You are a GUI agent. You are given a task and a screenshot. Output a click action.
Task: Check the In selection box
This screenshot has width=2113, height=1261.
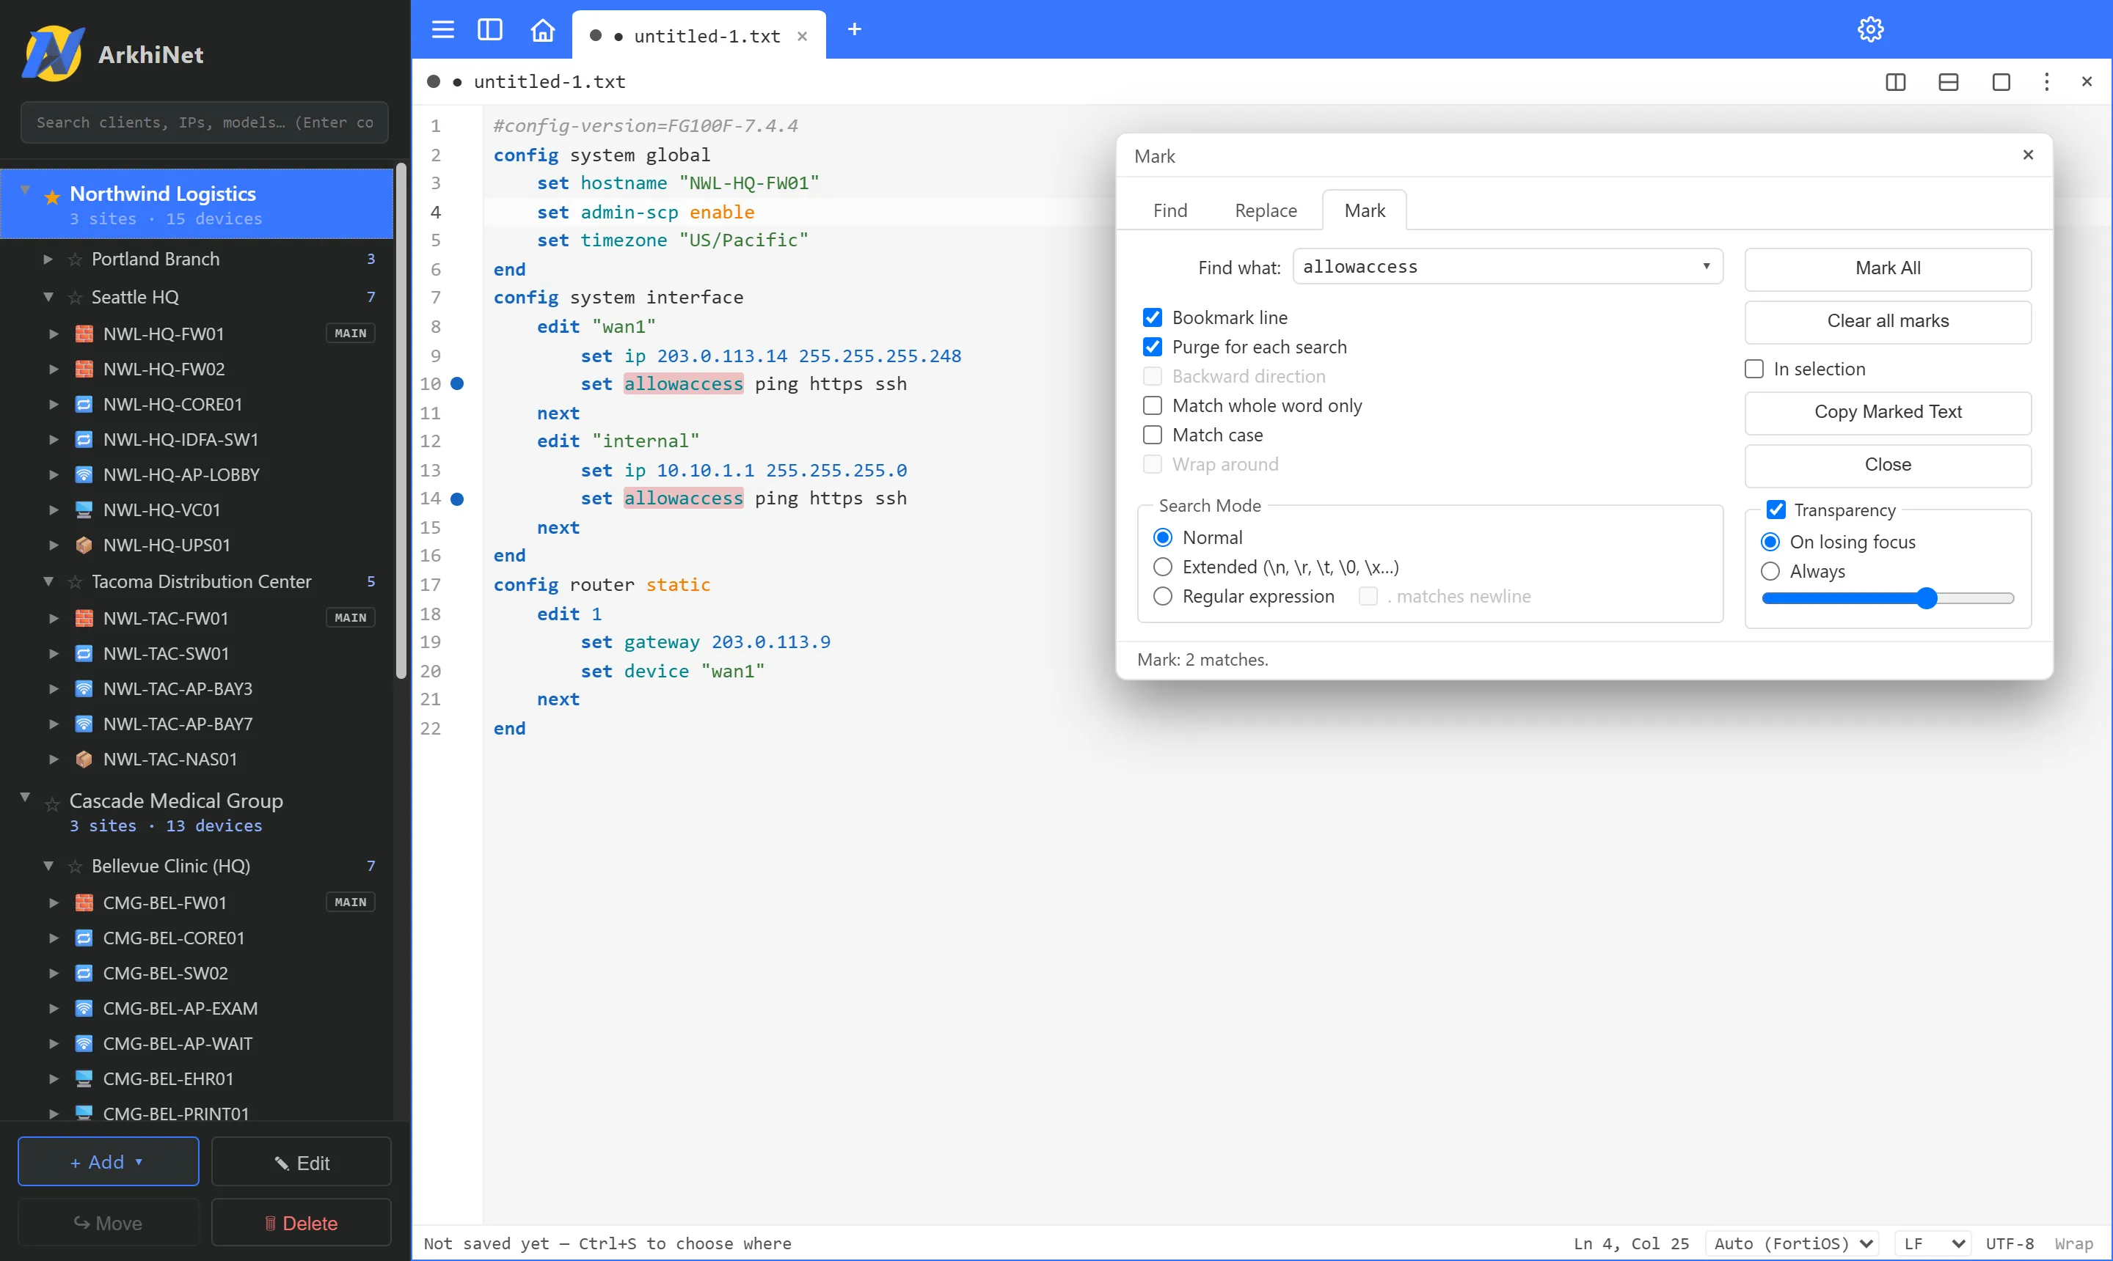1754,369
